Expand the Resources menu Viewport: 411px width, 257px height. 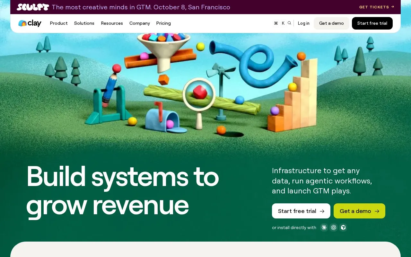[112, 23]
